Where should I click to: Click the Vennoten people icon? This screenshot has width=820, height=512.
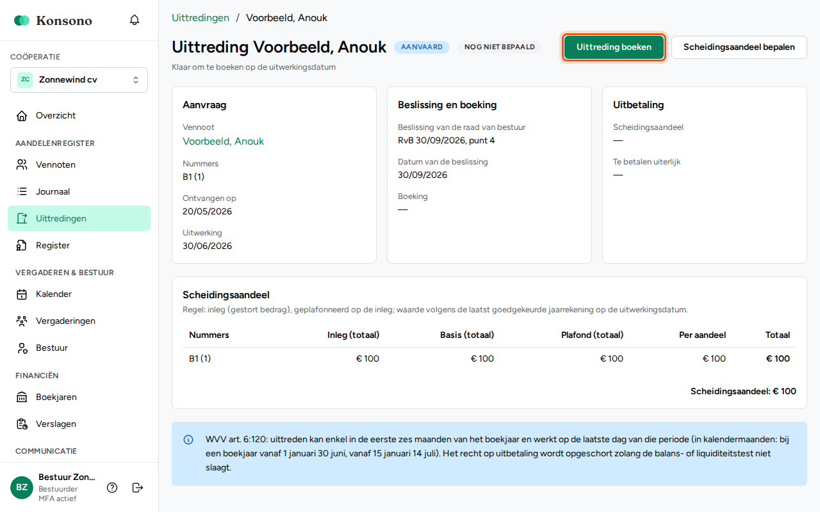(x=22, y=165)
